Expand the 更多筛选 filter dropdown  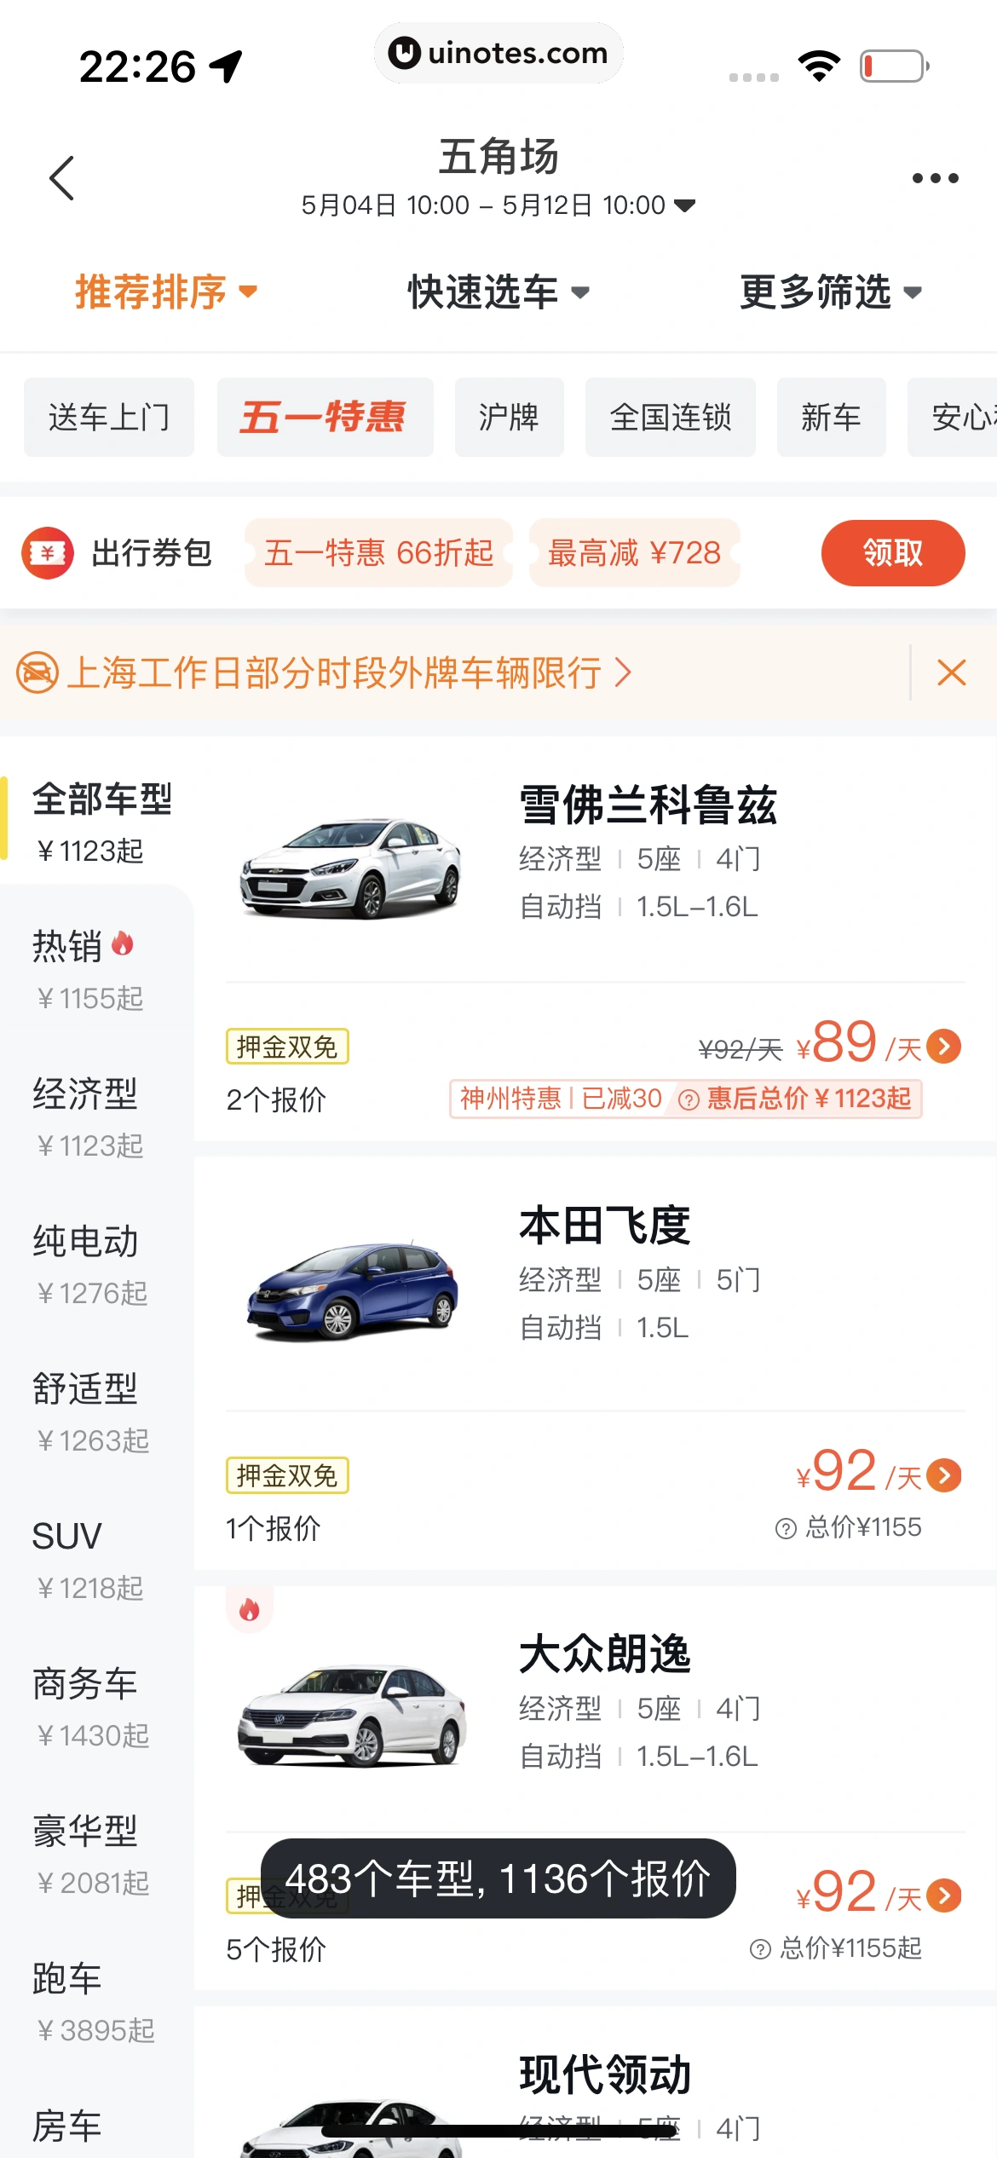click(831, 292)
